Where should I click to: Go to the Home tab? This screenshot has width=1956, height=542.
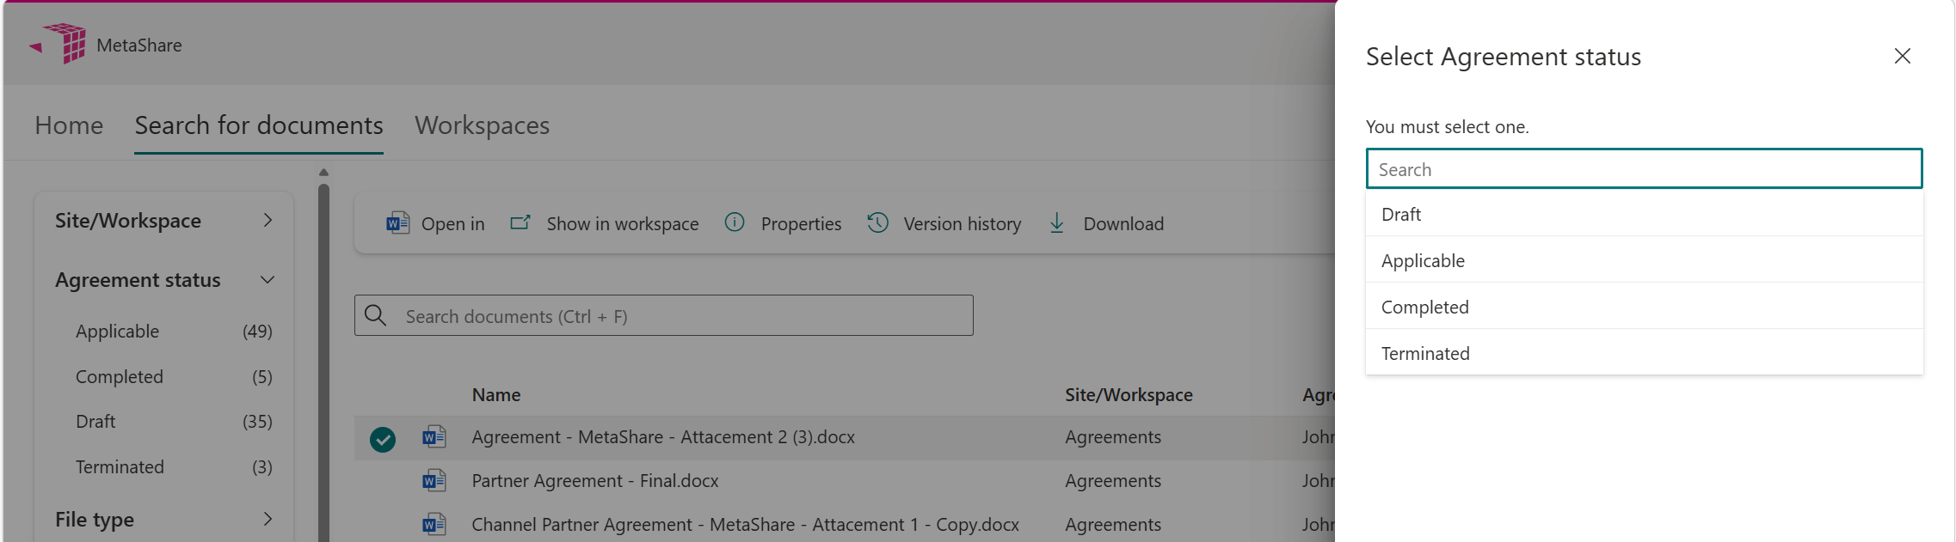(69, 125)
